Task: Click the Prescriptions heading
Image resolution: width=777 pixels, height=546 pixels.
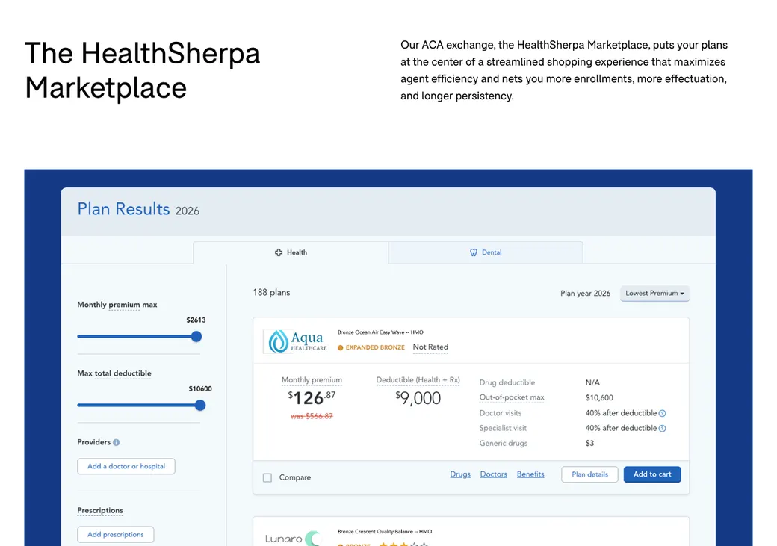Action: (100, 510)
